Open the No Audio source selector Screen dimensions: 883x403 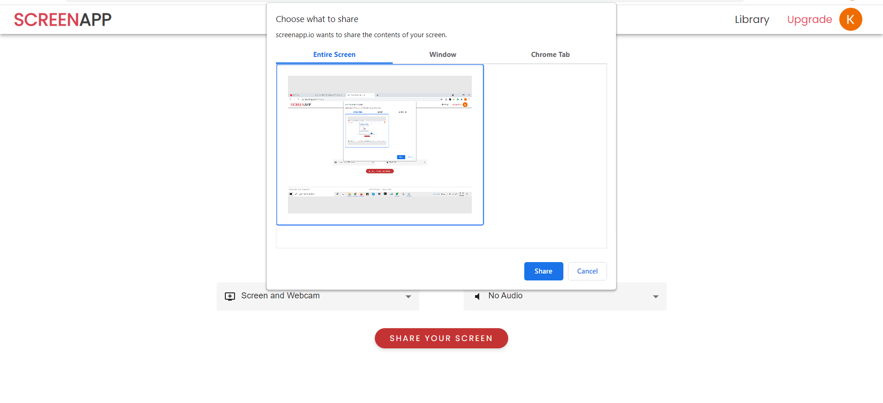click(565, 297)
